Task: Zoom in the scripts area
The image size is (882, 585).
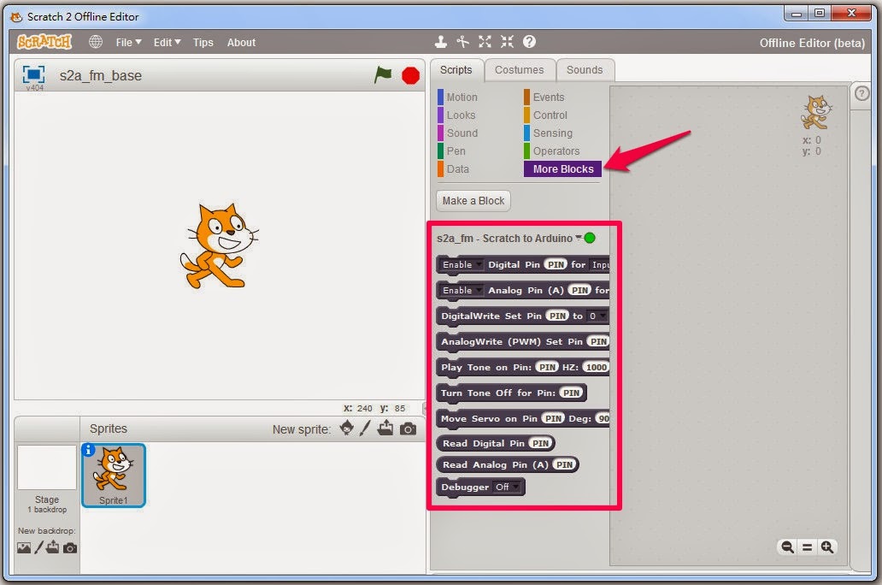Action: click(x=827, y=547)
